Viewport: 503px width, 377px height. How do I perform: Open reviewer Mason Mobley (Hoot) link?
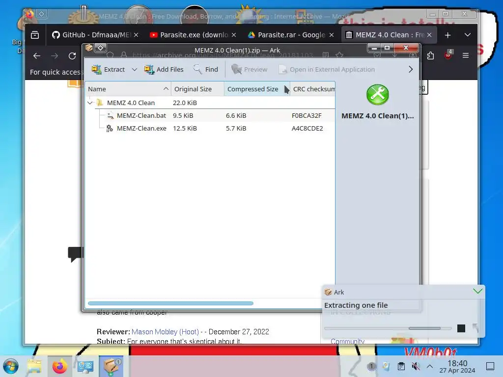tap(165, 332)
